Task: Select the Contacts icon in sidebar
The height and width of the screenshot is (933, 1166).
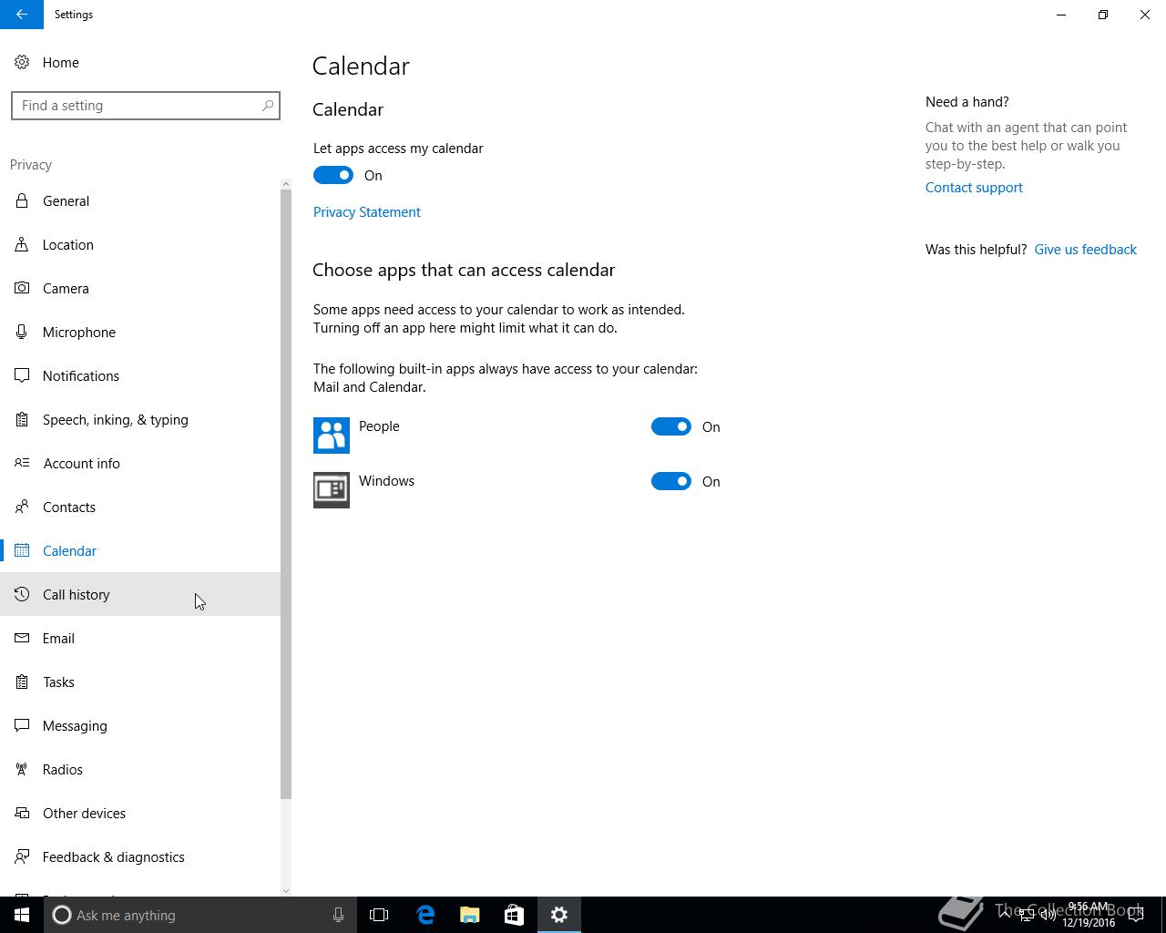Action: click(22, 507)
